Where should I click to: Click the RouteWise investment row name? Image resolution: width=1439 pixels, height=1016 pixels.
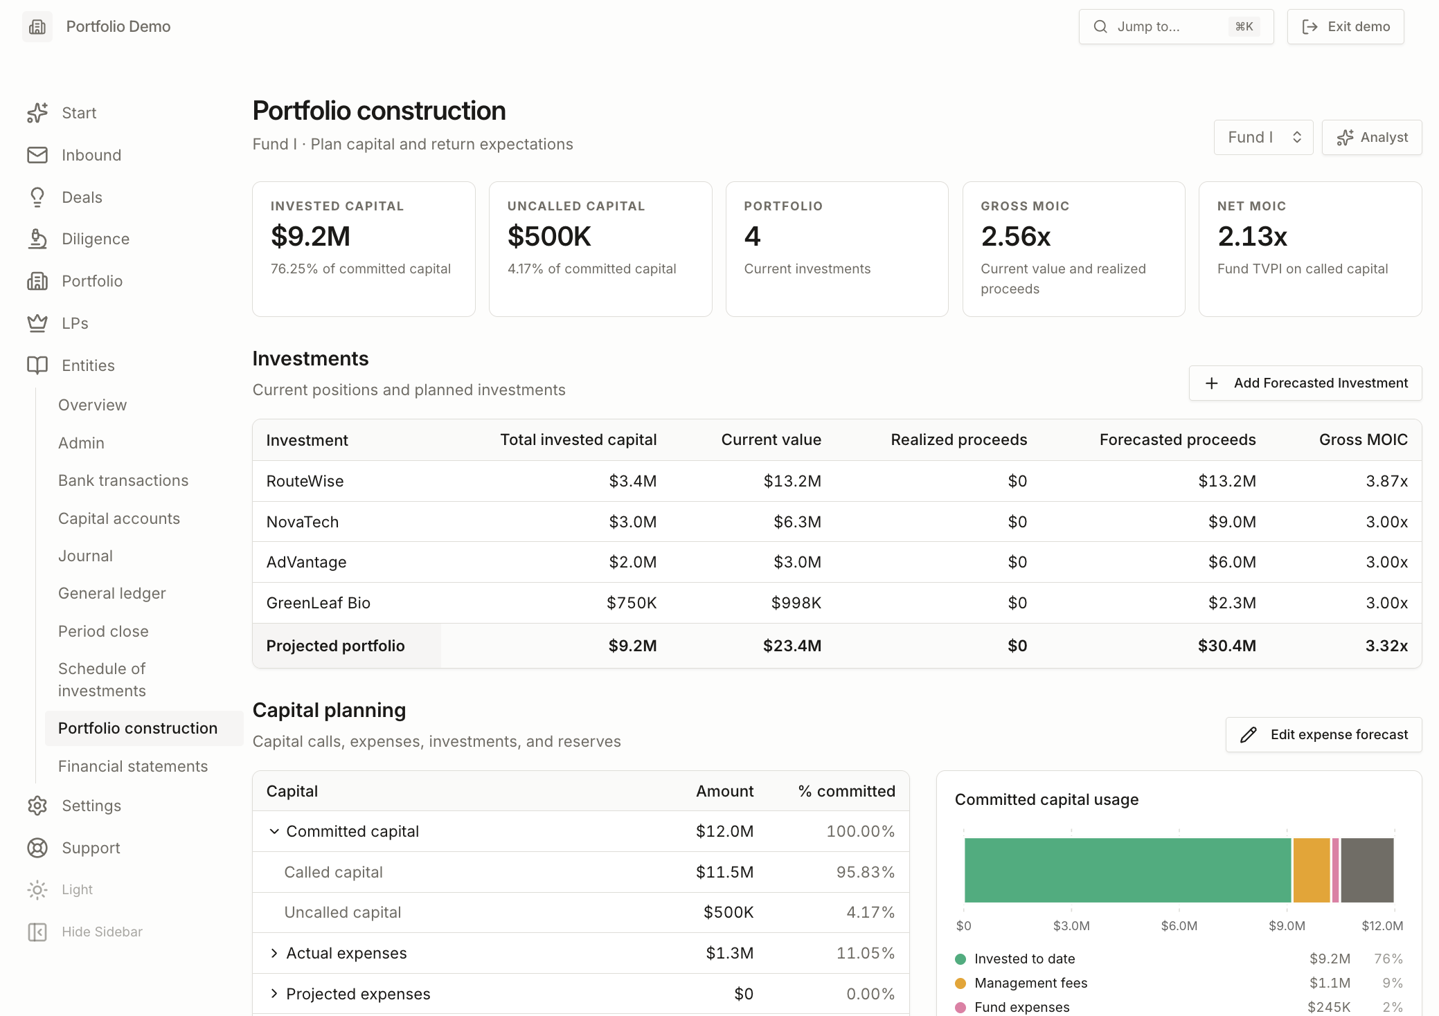coord(305,481)
